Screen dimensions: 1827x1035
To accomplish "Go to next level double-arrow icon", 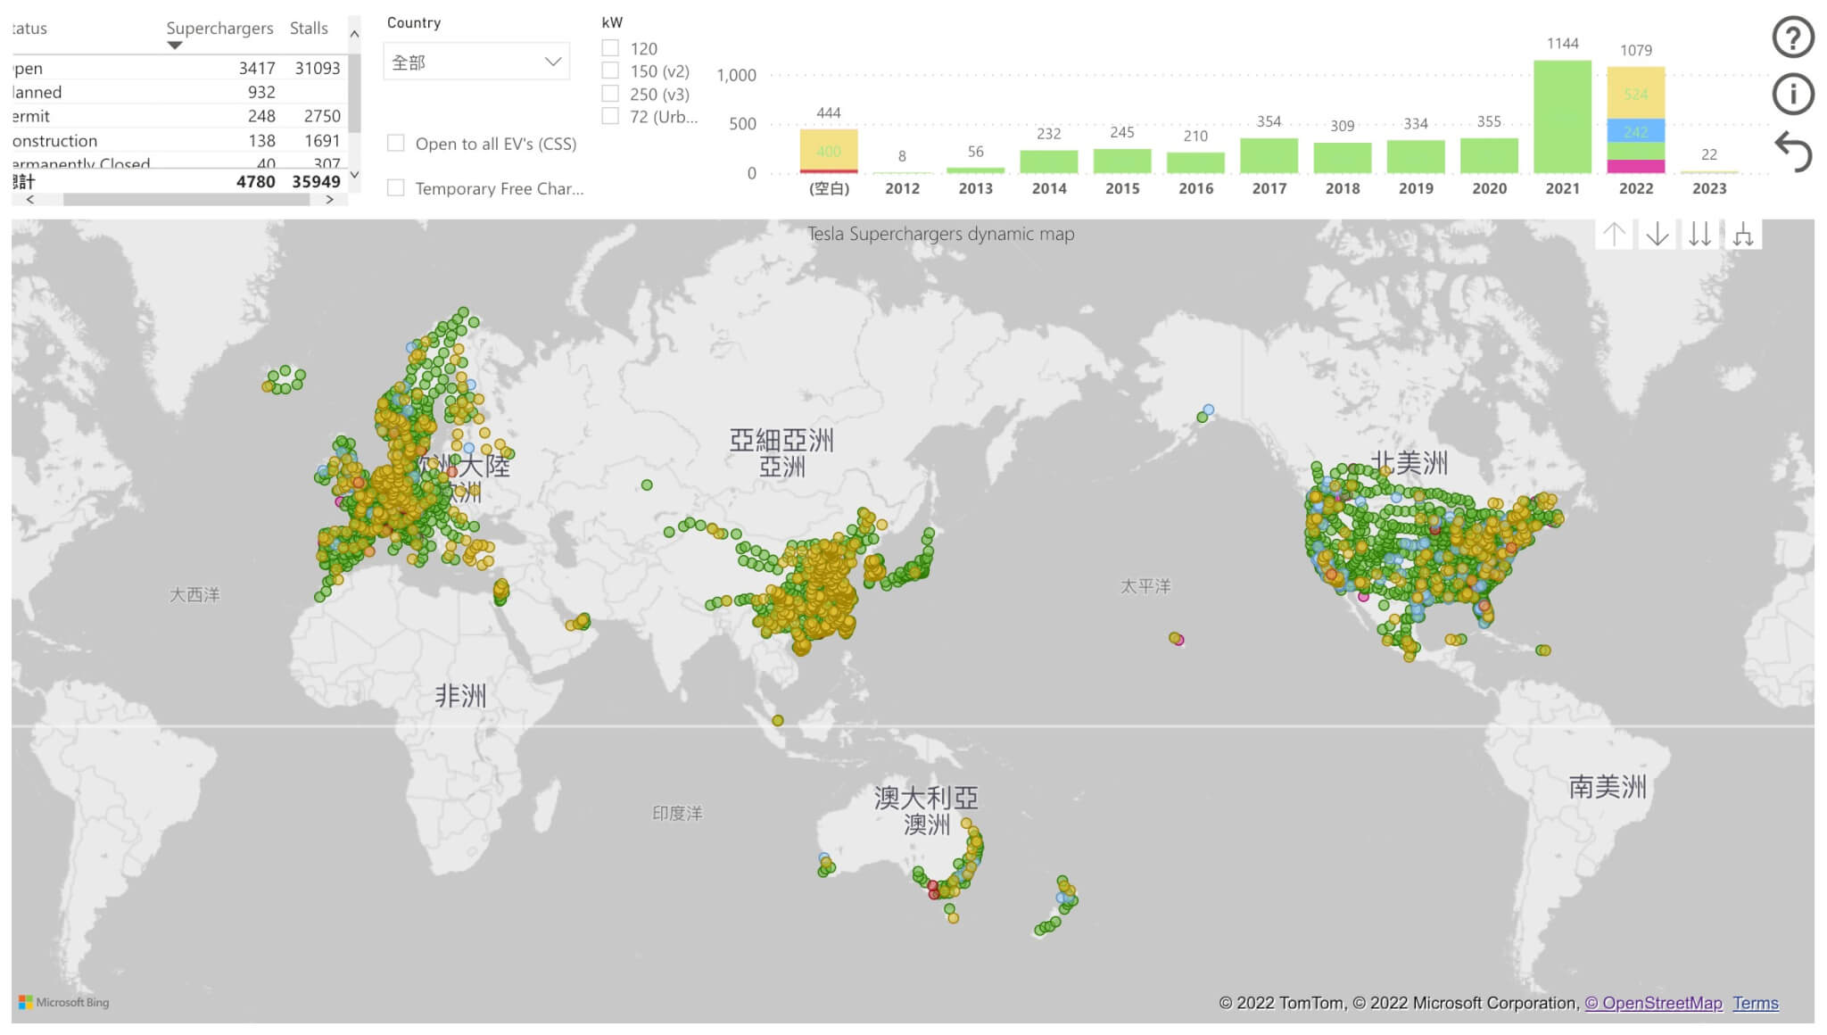I will point(1700,235).
